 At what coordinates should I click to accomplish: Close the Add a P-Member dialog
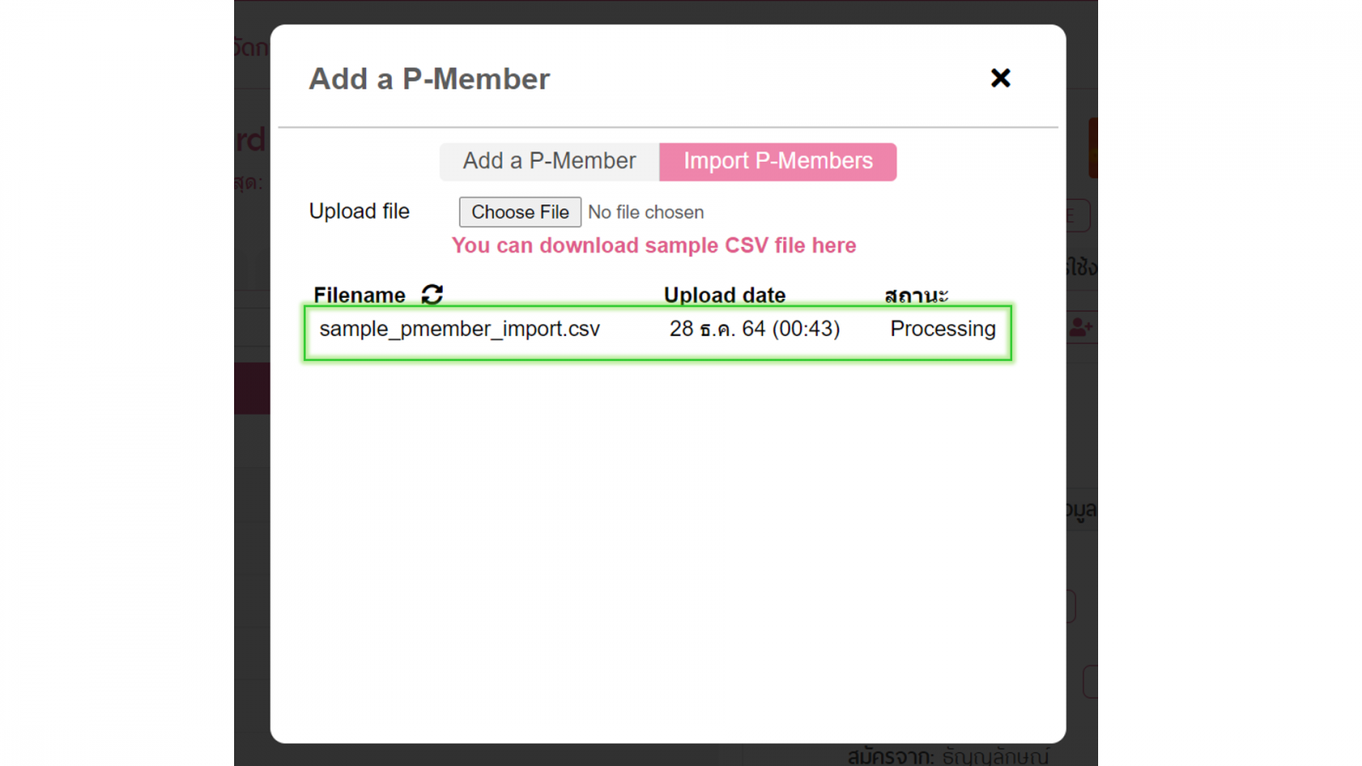(x=1000, y=78)
